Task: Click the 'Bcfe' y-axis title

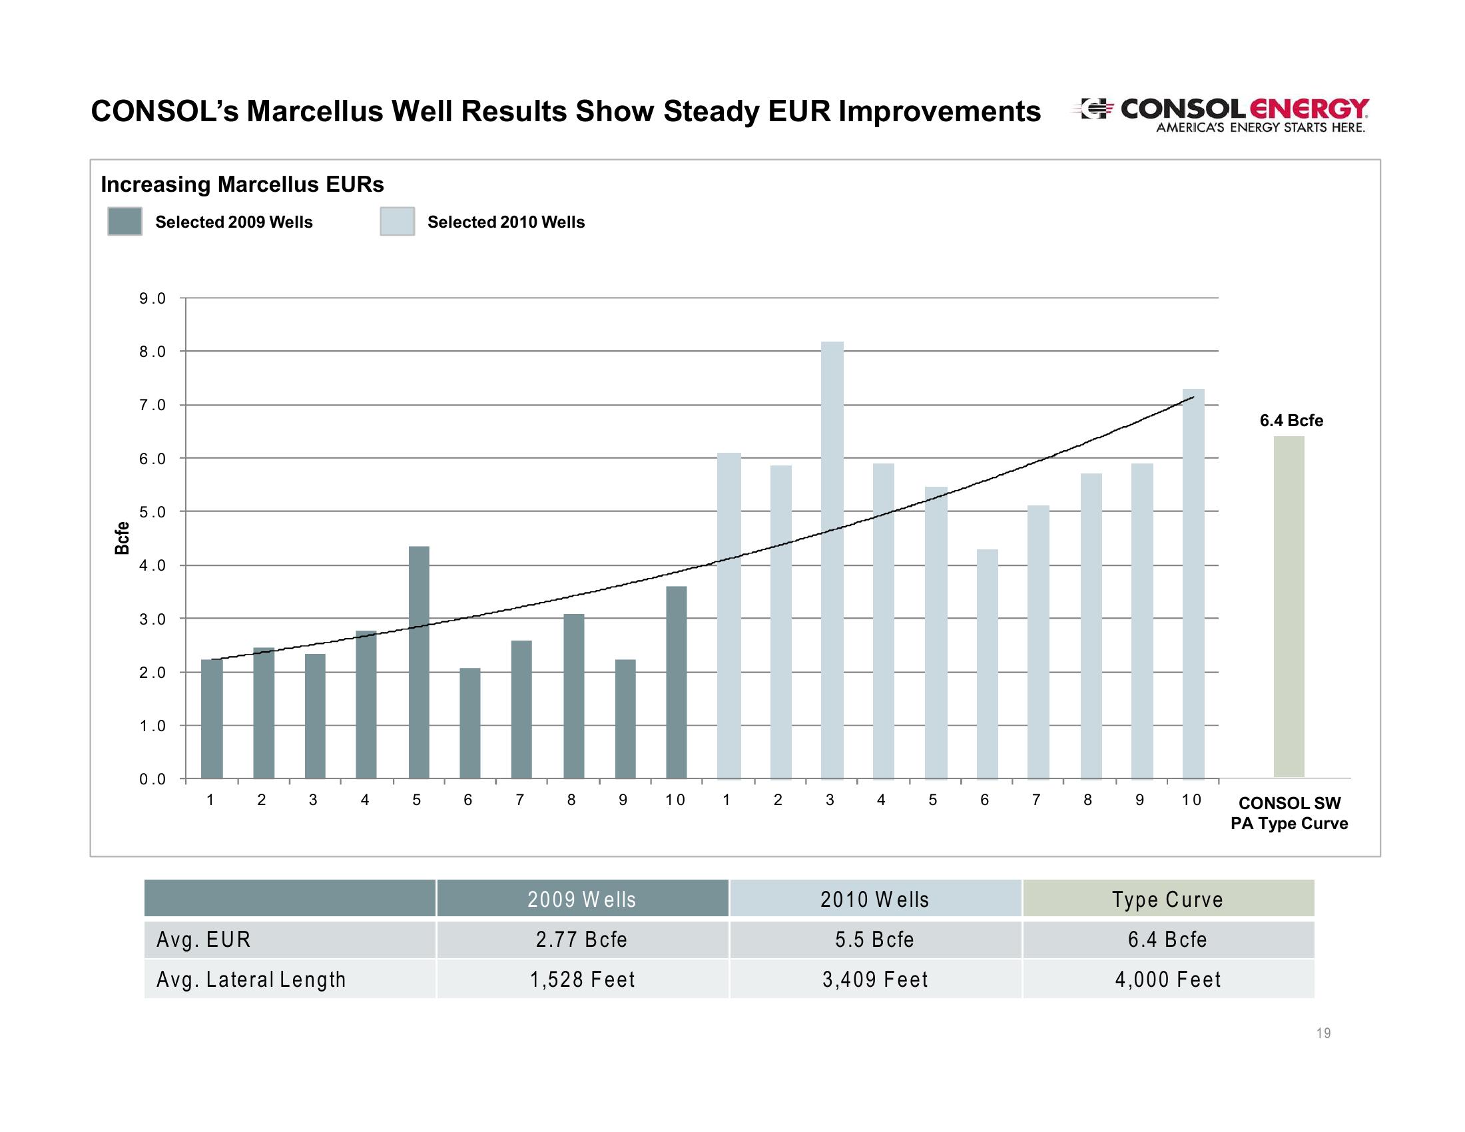Action: point(122,538)
